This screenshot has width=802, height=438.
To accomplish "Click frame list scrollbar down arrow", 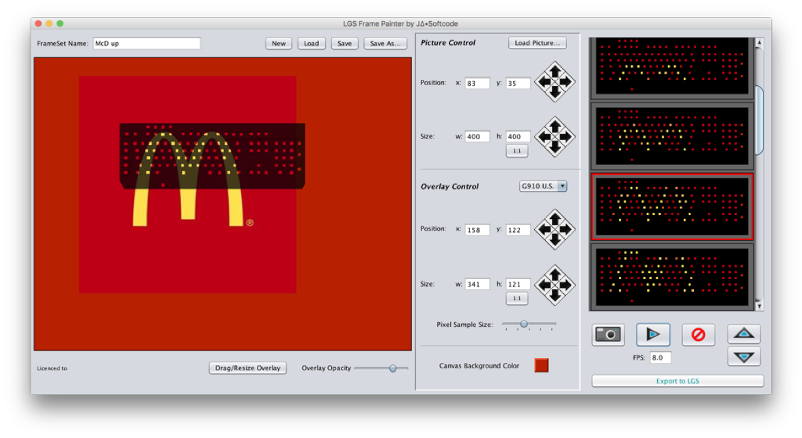I will (759, 306).
